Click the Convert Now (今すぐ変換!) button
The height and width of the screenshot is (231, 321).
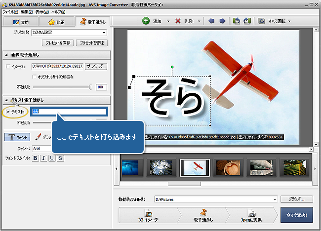(296, 216)
